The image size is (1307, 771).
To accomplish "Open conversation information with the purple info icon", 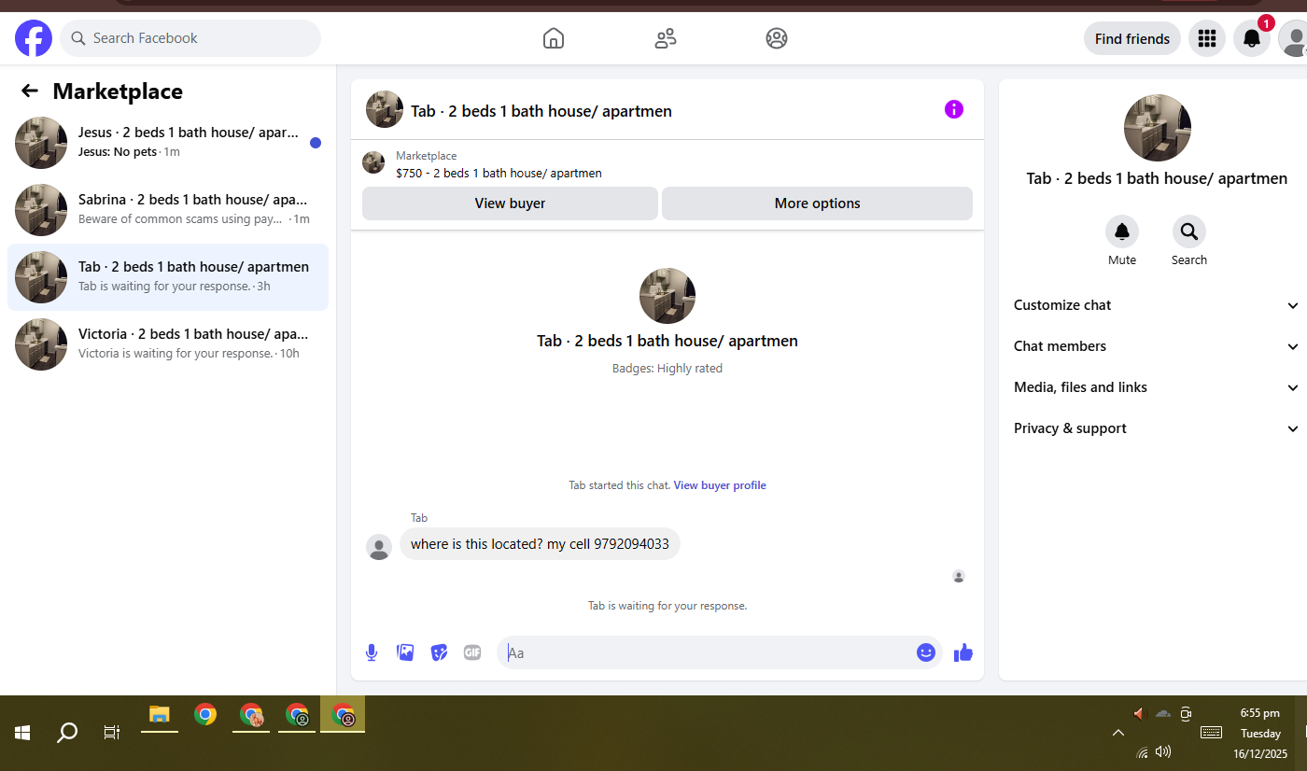I will coord(953,109).
